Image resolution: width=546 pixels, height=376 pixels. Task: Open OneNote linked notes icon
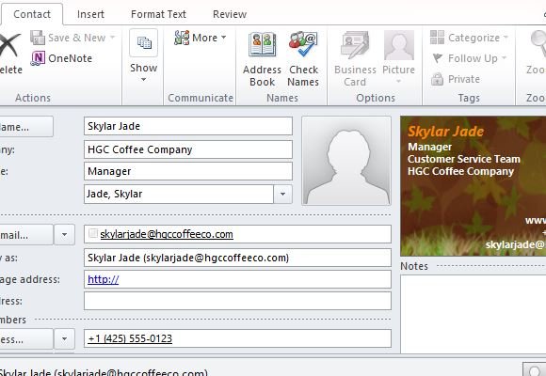coord(38,58)
